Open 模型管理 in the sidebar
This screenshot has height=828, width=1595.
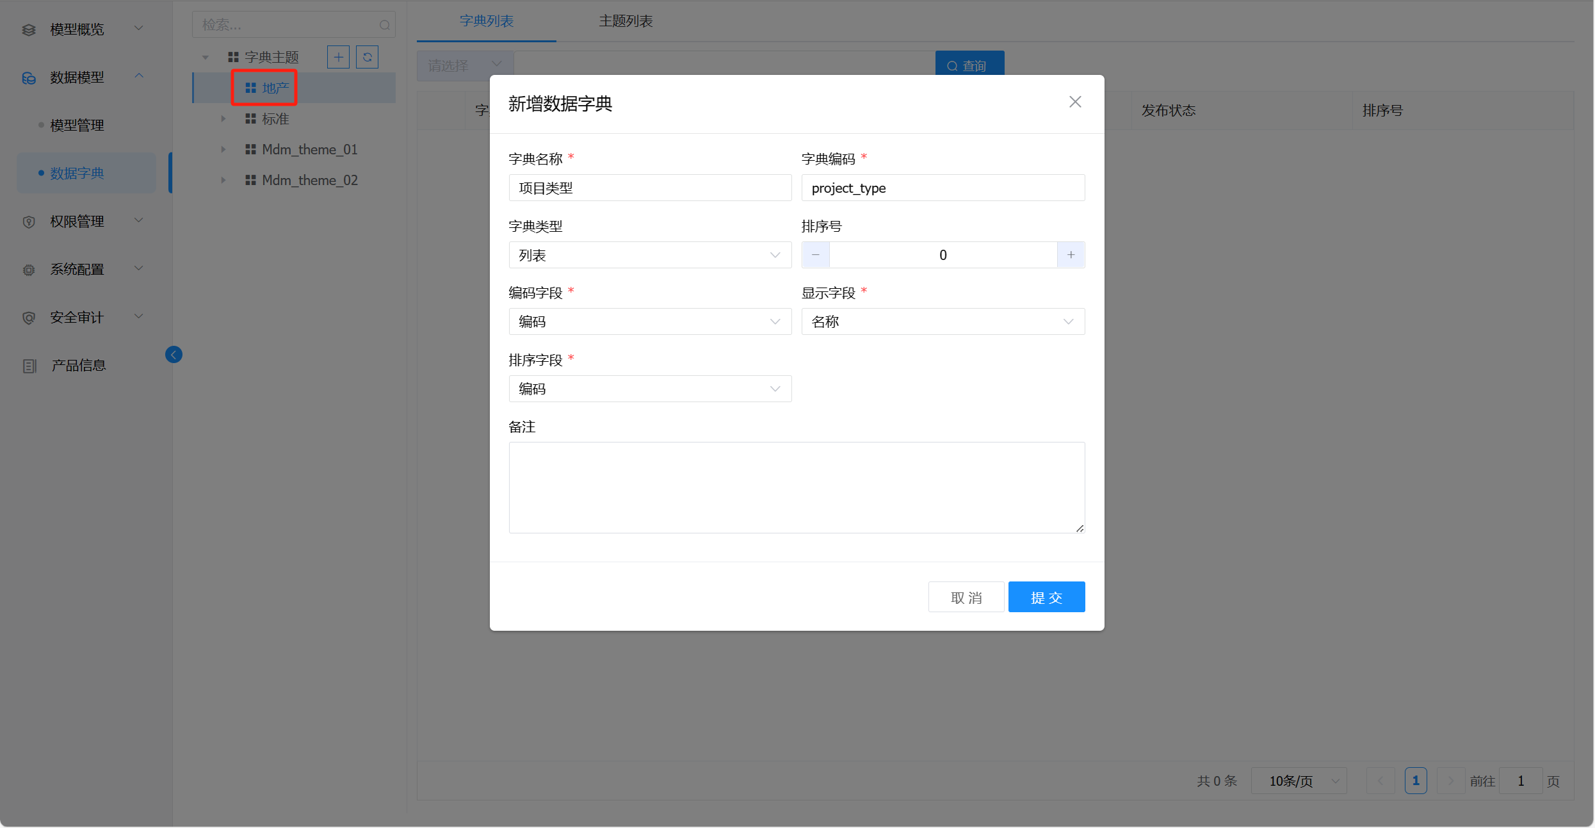coord(77,125)
